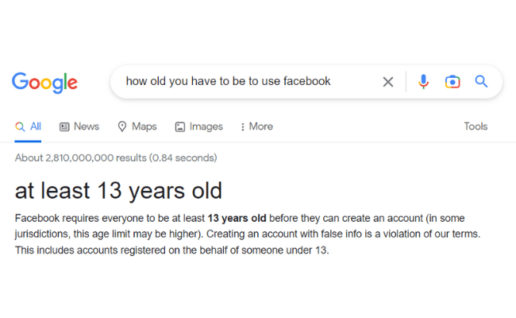This screenshot has height=318, width=516.
Task: Click the map pin icon beside Maps
Action: click(122, 126)
